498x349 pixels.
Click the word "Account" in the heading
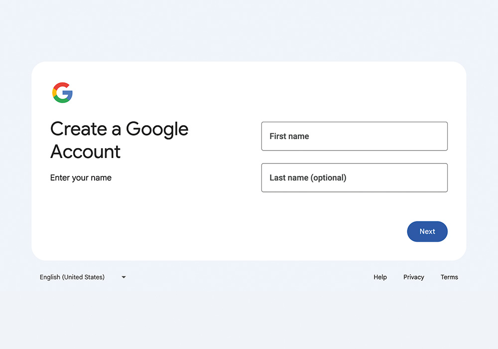click(x=86, y=151)
